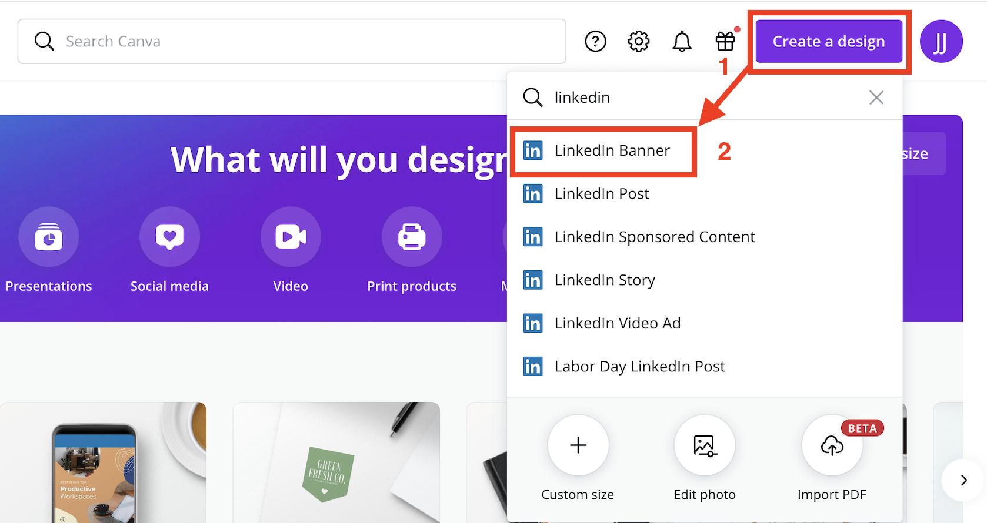Open the JJ account avatar
Viewport: 987px width, 523px height.
coord(941,41)
